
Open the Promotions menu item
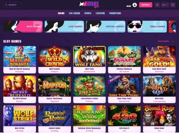[x=115, y=13]
